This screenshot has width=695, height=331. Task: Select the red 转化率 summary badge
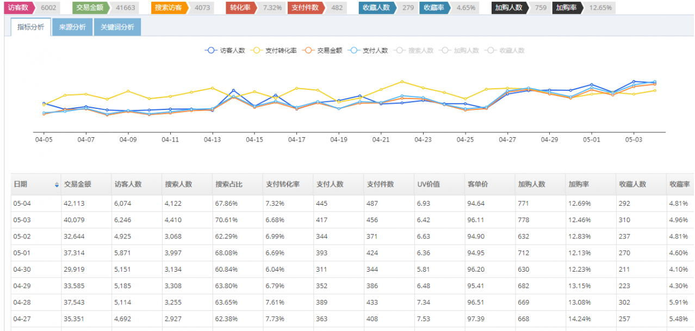[241, 8]
